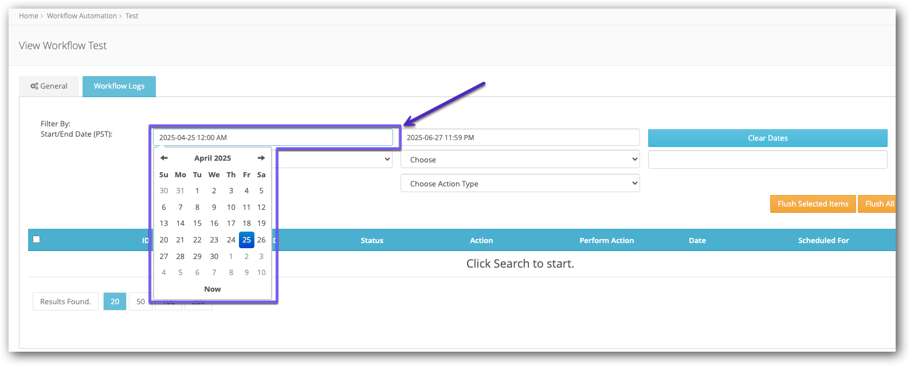Pick April 15 in the calendar
910x366 pixels.
pos(197,223)
